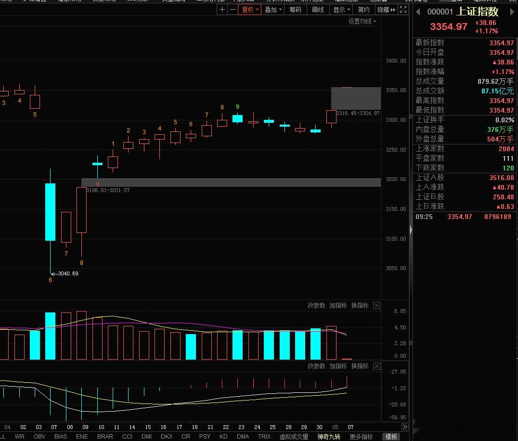The width and height of the screenshot is (518, 441).
Task: Zoom in chart with plus icon
Action: coord(222,10)
